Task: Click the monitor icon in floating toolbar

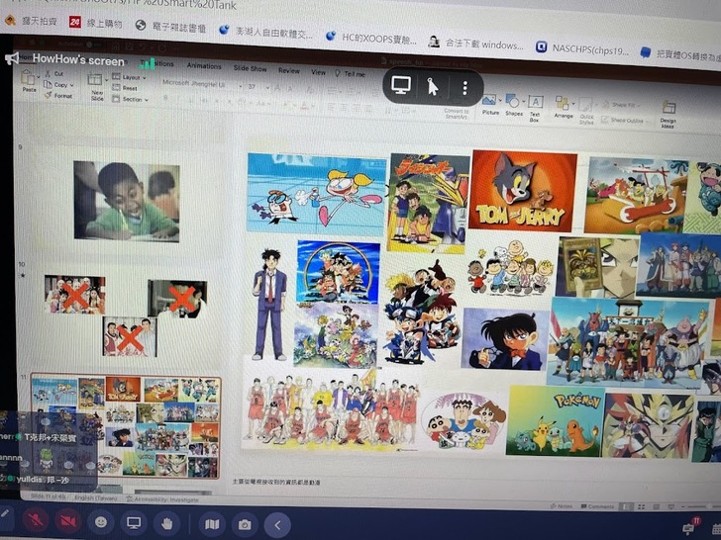Action: click(401, 85)
